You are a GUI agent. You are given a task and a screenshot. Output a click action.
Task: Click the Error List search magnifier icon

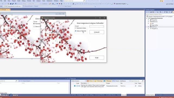pyautogui.click(x=142, y=81)
